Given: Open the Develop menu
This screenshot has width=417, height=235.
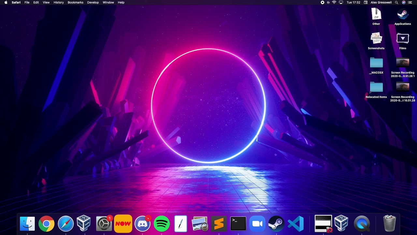Looking at the screenshot, I should pos(93,2).
